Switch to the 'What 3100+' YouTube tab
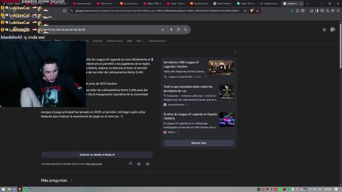Viewport: 342px width, 192px height. pyautogui.click(x=153, y=3)
